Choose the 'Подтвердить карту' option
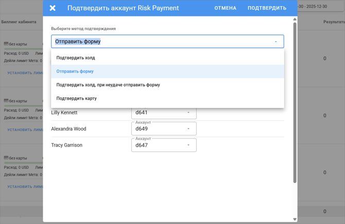 tap(77, 98)
